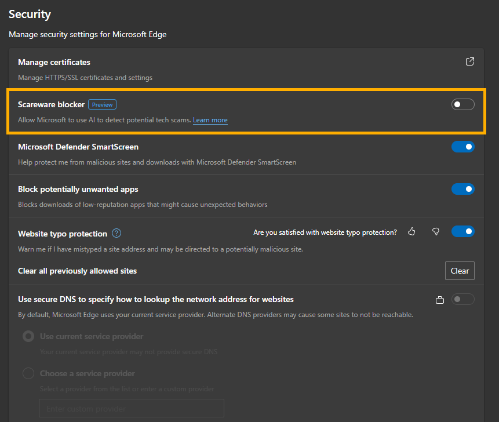Screen dimensions: 499x422
Task: Click 'Select a provider from the list' text
Action: (127, 389)
